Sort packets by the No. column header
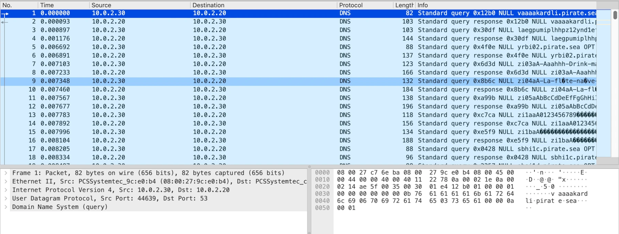Image resolution: width=619 pixels, height=234 pixels. [19, 5]
